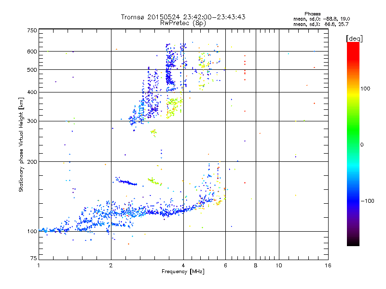The image size is (386, 289).
Task: Click the 'mean, sd,O: -88.8, 19.0' statistic
Action: 321,19
